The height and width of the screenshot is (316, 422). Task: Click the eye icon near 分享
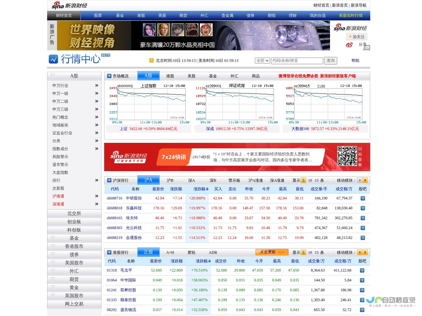tap(367, 48)
